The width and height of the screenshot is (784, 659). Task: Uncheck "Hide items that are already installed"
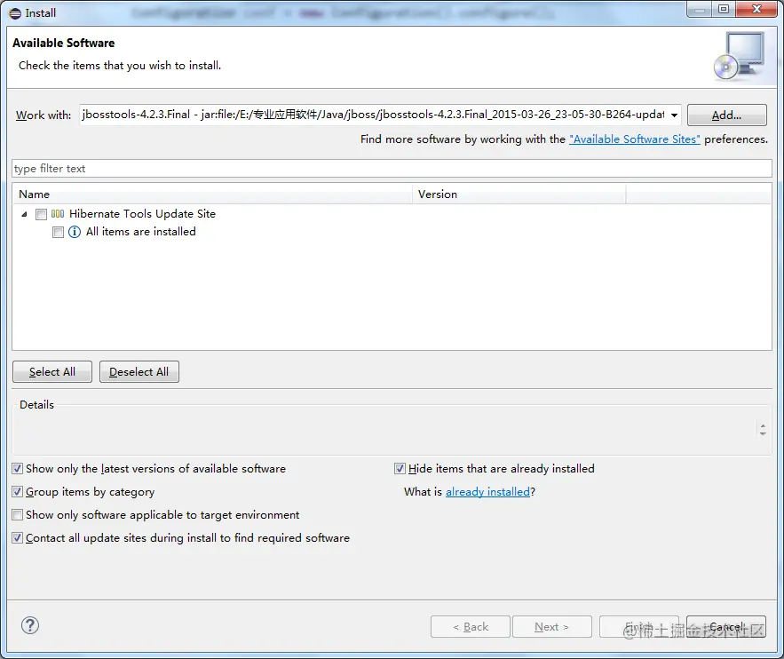click(400, 468)
